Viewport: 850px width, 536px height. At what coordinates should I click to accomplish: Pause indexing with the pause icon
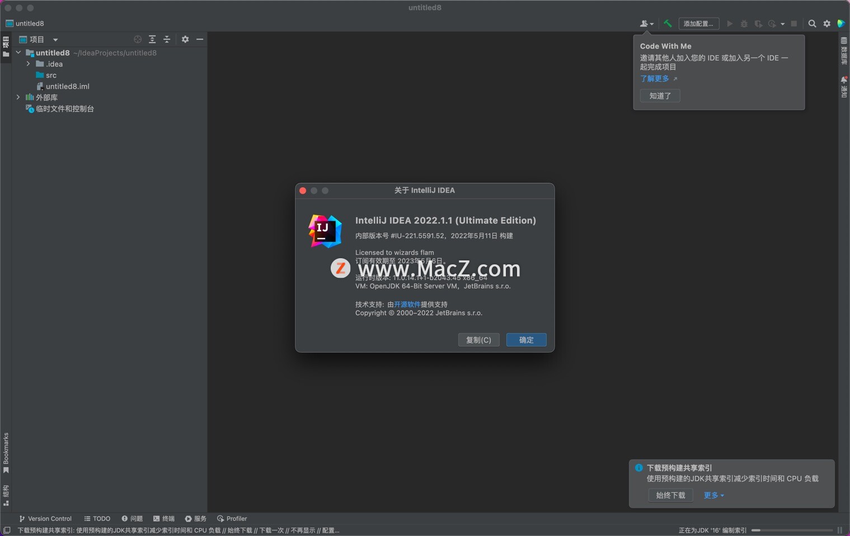pyautogui.click(x=840, y=530)
